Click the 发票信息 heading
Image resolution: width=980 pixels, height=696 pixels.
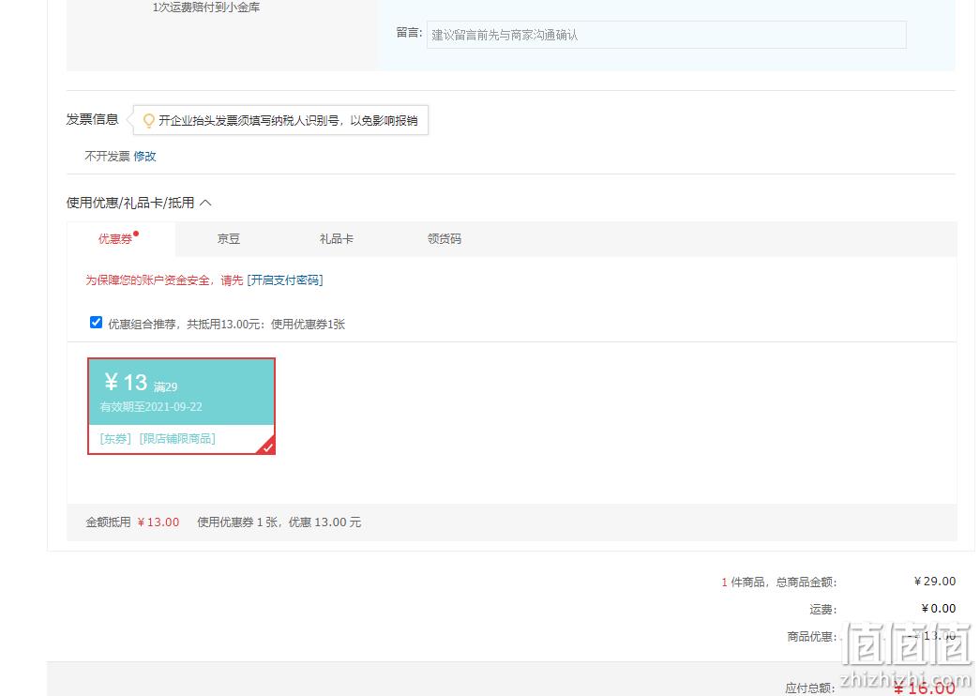(93, 119)
